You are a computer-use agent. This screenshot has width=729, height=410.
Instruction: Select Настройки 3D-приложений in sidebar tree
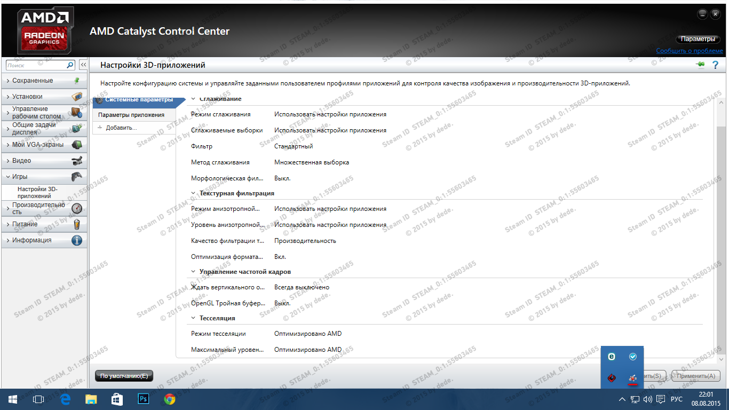37,193
